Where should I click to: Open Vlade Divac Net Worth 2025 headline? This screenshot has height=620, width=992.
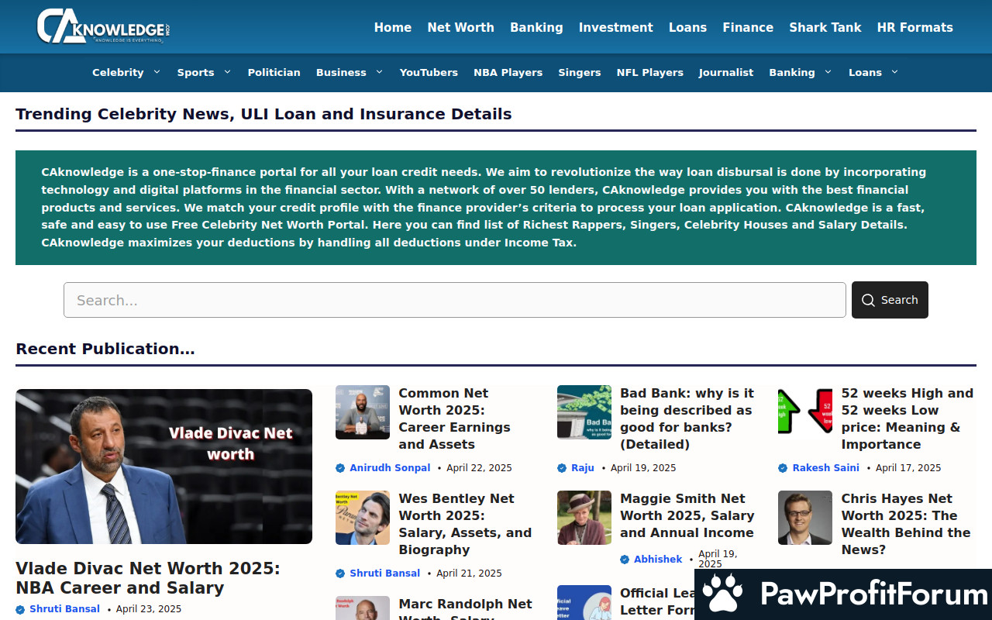coord(148,578)
